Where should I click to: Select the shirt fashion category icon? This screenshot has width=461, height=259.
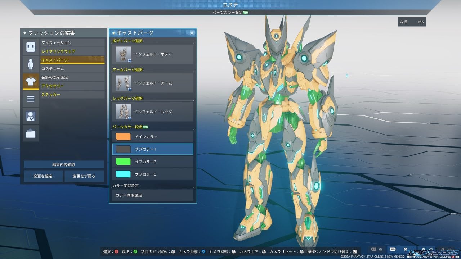[x=31, y=81]
